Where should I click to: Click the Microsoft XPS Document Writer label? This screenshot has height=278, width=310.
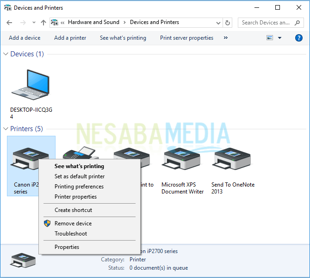[x=182, y=188]
